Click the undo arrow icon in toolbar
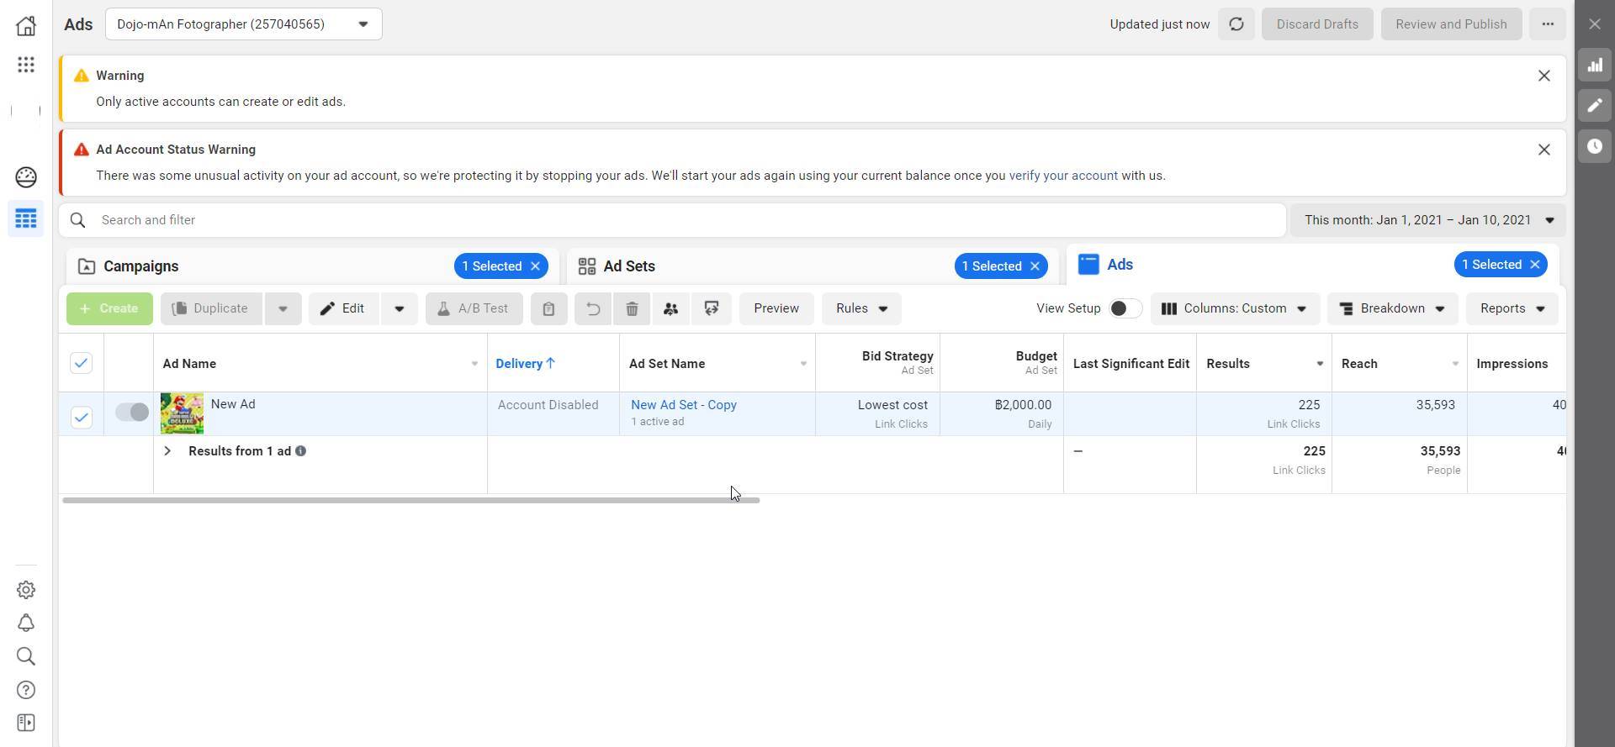The height and width of the screenshot is (747, 1615). point(593,308)
